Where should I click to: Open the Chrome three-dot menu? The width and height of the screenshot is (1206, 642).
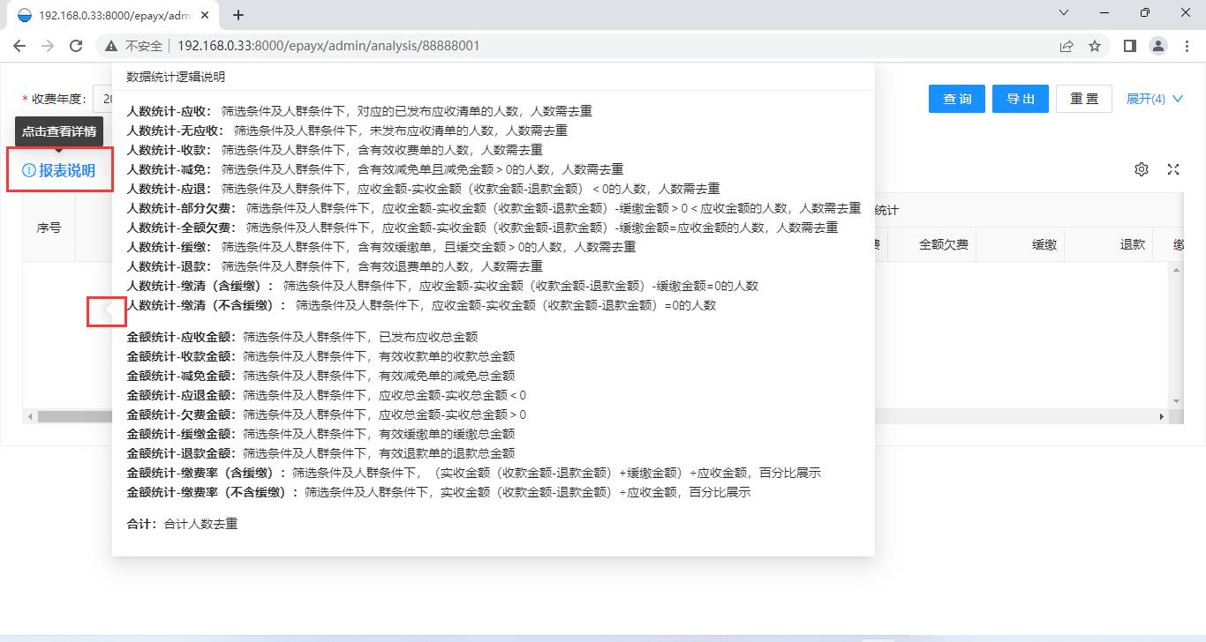tap(1187, 46)
